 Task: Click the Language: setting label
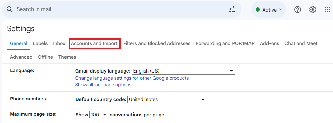tap(22, 70)
